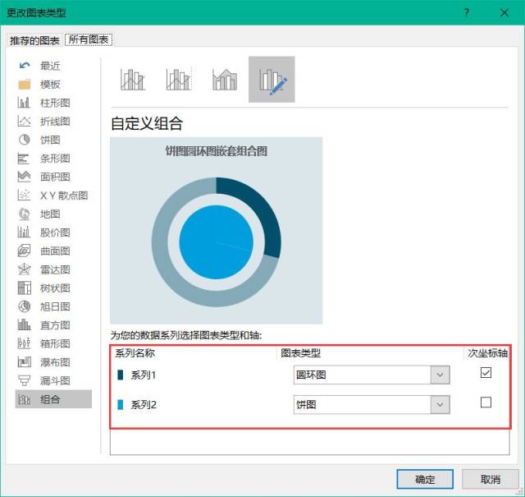This screenshot has width=525, height=497.
Task: Choose the Stock chart (股价图) icon
Action: pos(24,232)
